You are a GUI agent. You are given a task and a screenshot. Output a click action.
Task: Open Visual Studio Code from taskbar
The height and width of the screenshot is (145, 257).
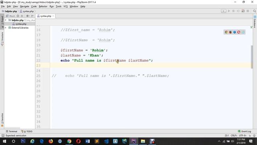[106, 141]
